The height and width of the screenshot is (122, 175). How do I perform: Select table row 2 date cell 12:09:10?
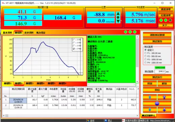18,106
